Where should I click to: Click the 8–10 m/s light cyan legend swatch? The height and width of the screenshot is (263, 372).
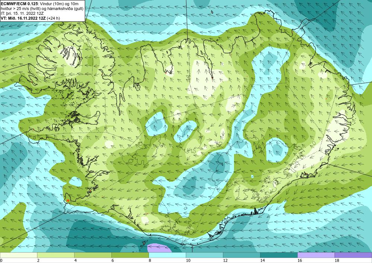167,255
